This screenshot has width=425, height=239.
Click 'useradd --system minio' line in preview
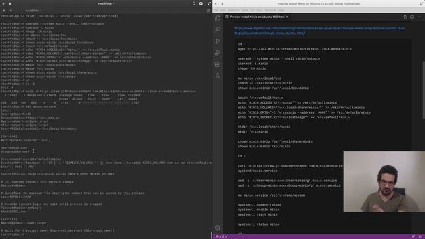(279, 58)
